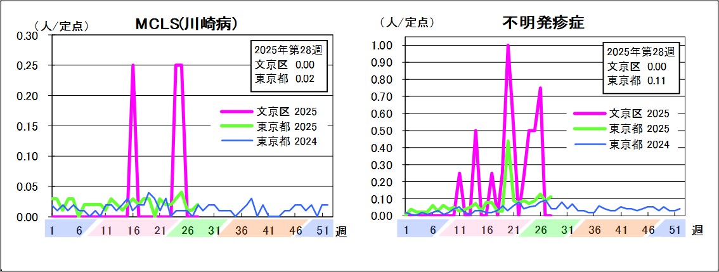The image size is (719, 272).
Task: Click the 0.15 y-axis label in MCLS chart
Action: (28, 126)
